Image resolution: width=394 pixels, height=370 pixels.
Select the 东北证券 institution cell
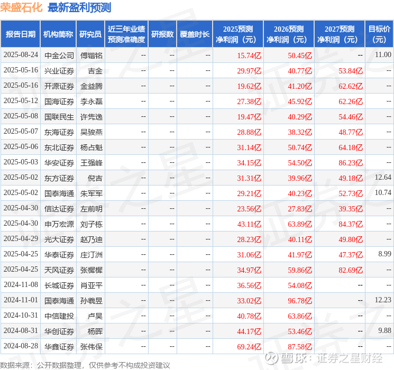coord(59,147)
